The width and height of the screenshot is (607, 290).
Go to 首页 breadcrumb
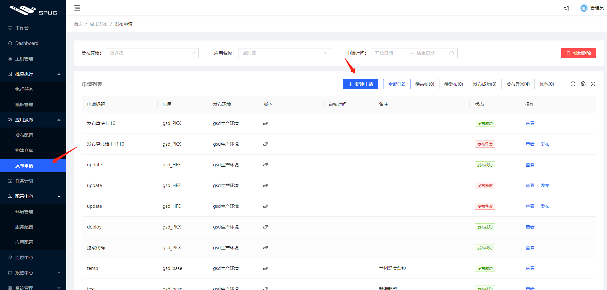pyautogui.click(x=78, y=24)
